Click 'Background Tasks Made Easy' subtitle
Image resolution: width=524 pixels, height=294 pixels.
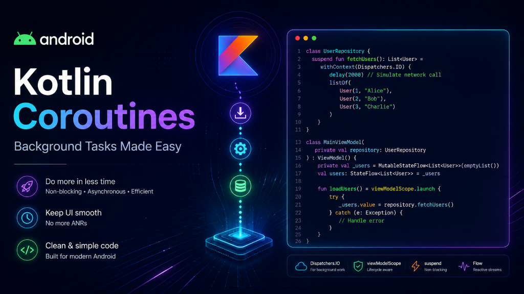(98, 146)
